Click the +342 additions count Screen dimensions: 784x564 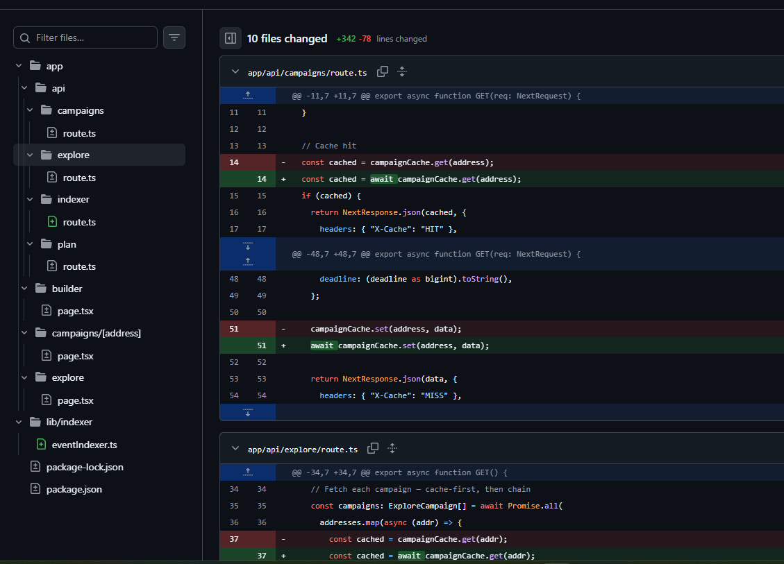(346, 39)
